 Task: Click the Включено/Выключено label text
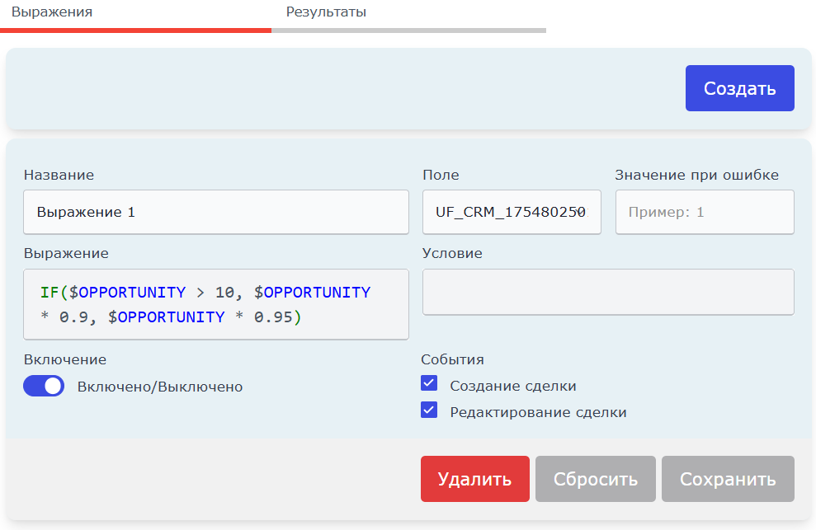pyautogui.click(x=160, y=387)
